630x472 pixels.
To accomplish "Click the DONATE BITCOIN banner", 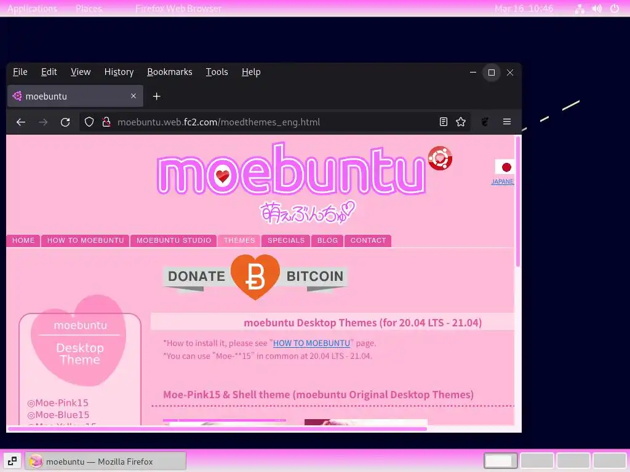I will click(255, 277).
